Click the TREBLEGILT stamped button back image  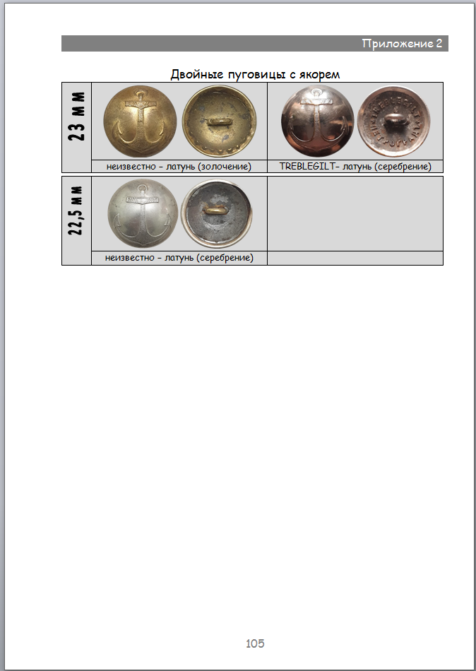tap(394, 121)
